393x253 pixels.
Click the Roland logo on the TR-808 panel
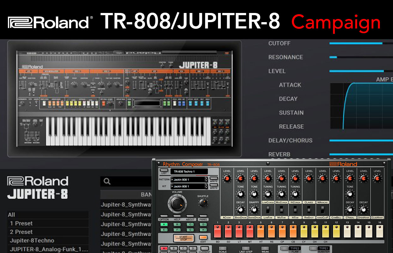point(343,164)
